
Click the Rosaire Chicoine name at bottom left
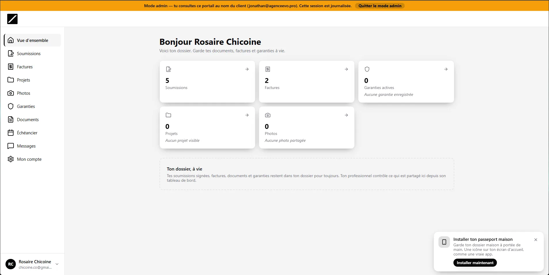35,262
